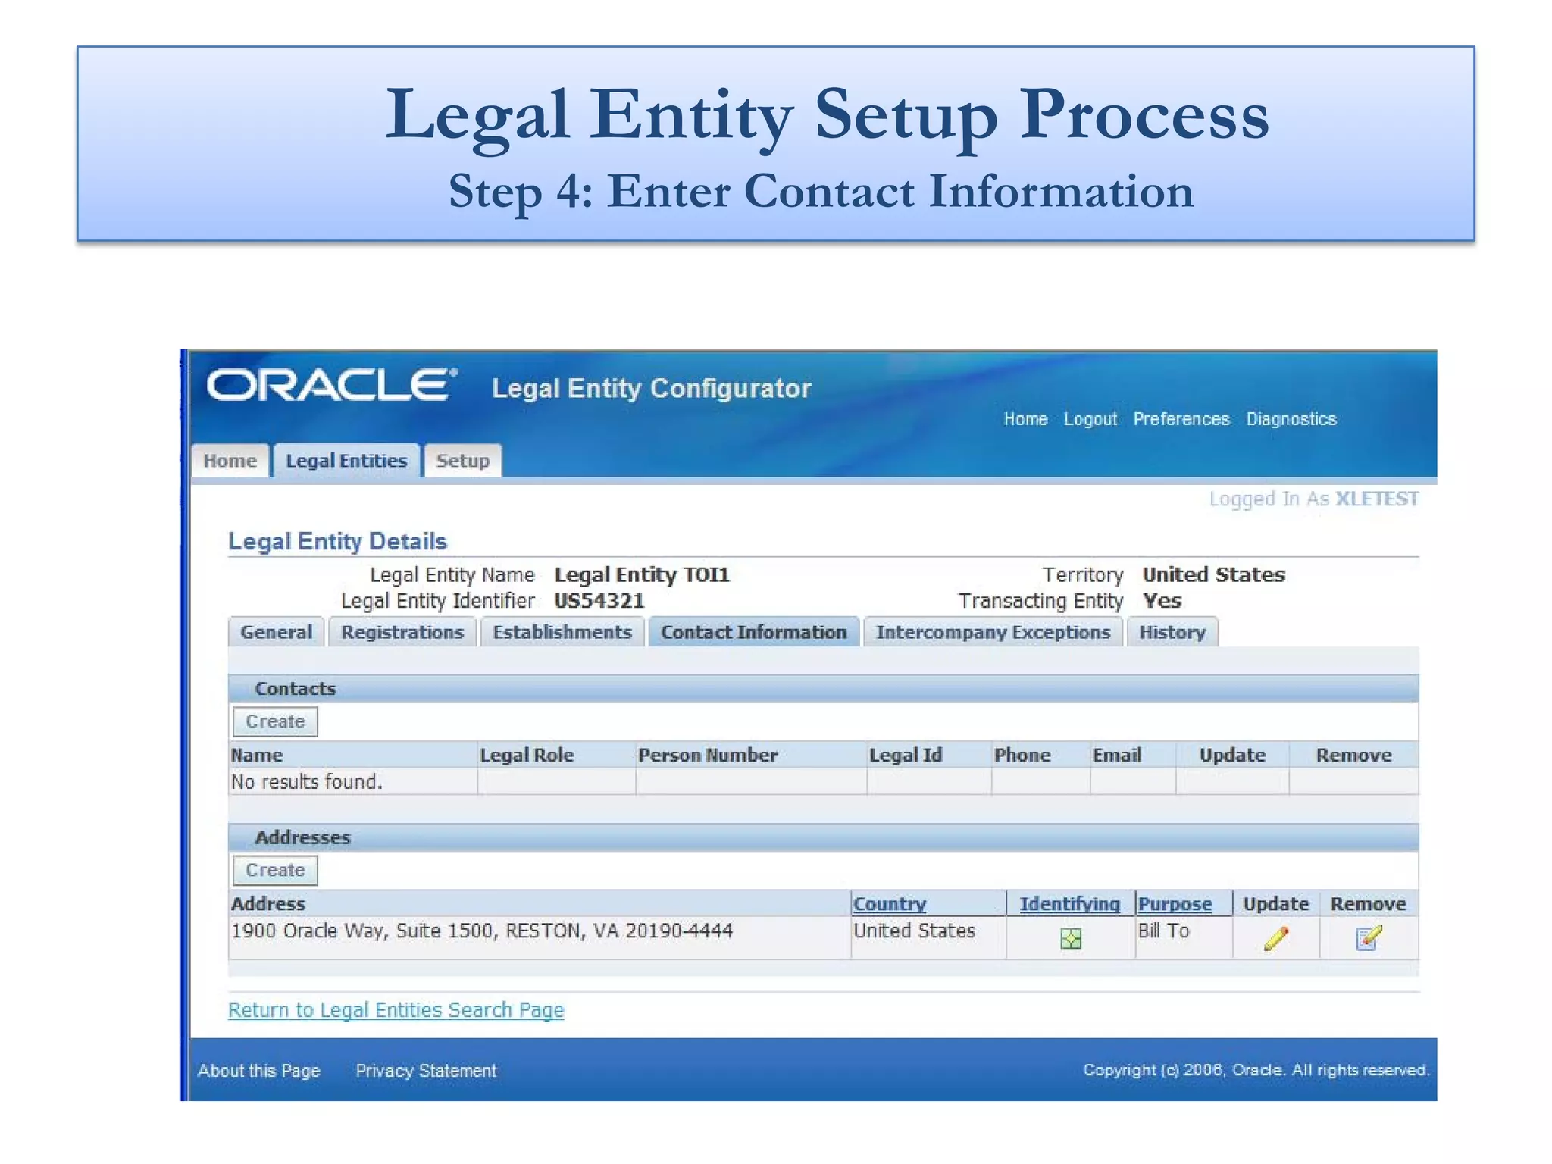The height and width of the screenshot is (1164, 1552).
Task: Open the Home main tab
Action: click(x=230, y=460)
